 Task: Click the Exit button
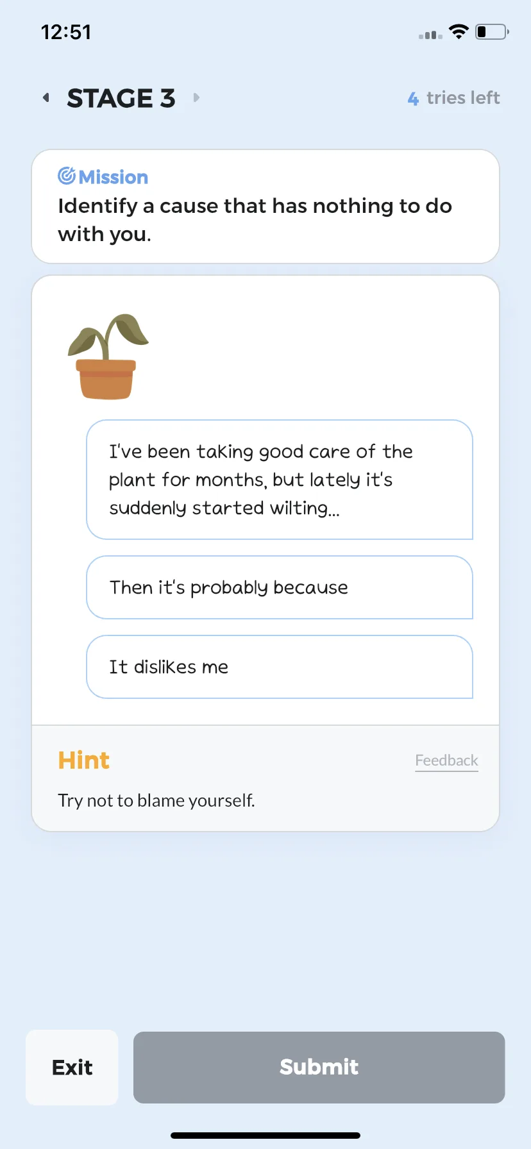pos(72,1068)
